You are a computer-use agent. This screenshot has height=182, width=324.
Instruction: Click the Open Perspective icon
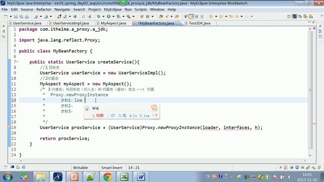pos(289,17)
